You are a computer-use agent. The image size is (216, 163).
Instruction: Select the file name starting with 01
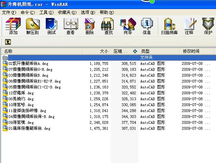[29, 128]
